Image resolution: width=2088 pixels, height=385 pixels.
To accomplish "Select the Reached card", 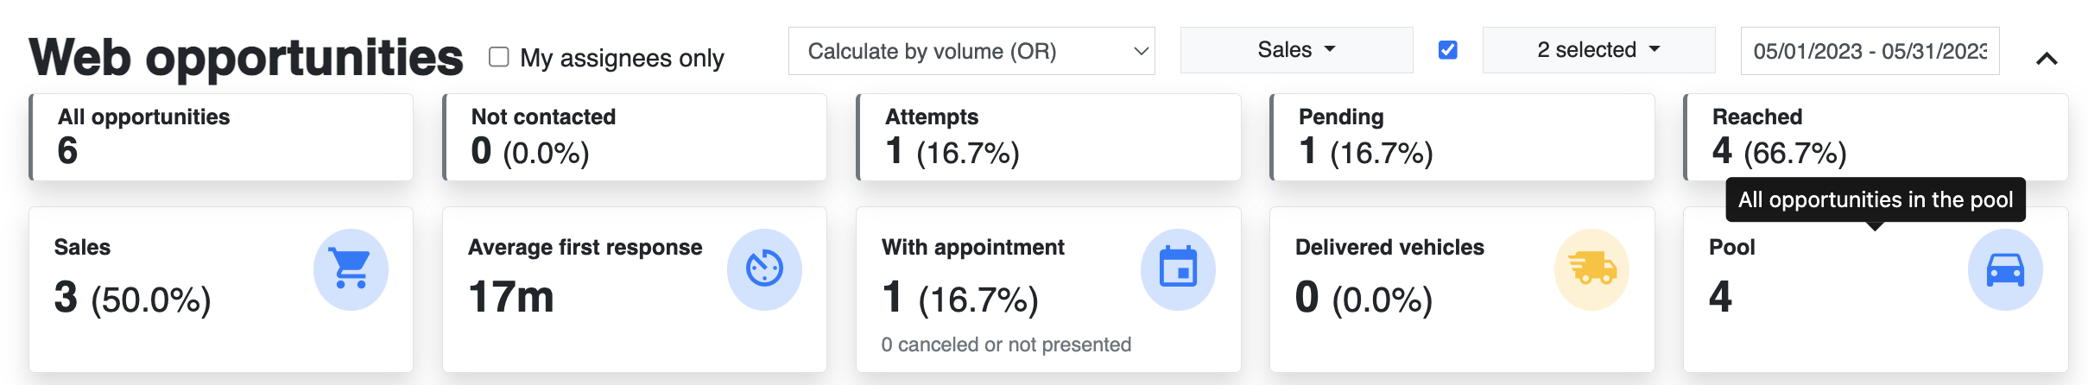I will [1876, 137].
